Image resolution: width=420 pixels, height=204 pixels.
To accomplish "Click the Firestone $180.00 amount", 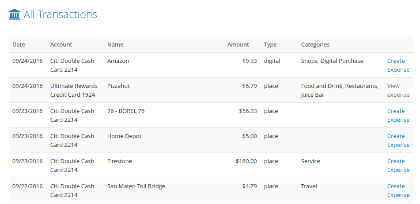I will [246, 161].
